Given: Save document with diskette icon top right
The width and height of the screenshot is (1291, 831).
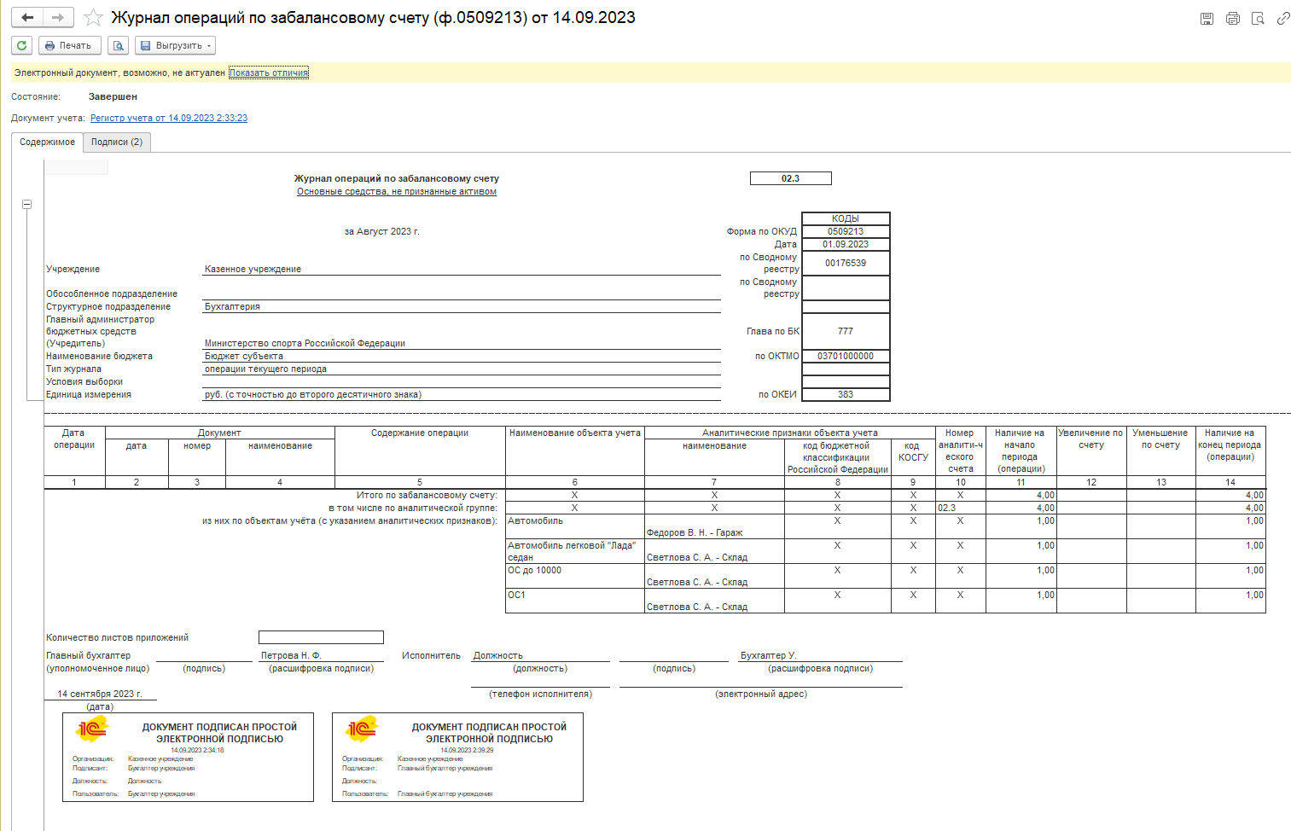Looking at the screenshot, I should tap(1207, 18).
